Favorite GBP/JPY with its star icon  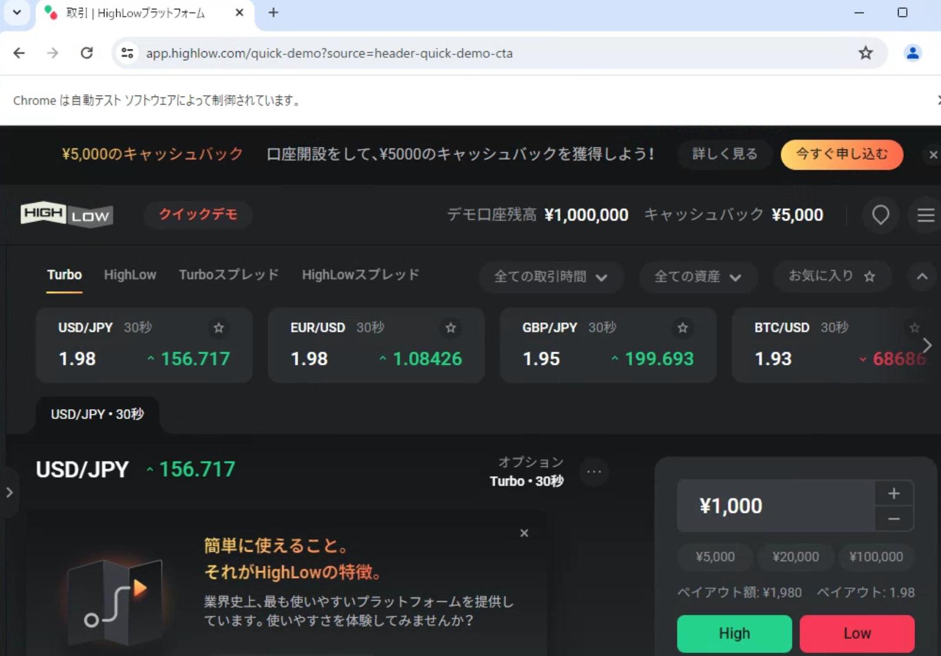pos(683,328)
